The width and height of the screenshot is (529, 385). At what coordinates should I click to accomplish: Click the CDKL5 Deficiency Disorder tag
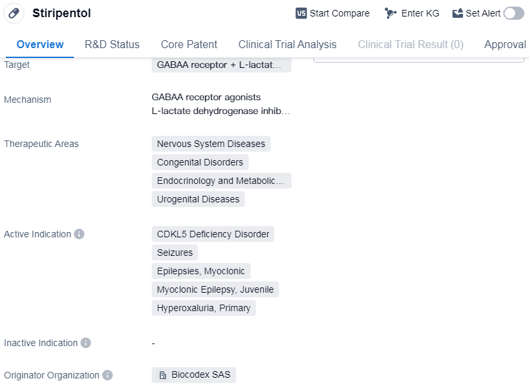tap(213, 234)
